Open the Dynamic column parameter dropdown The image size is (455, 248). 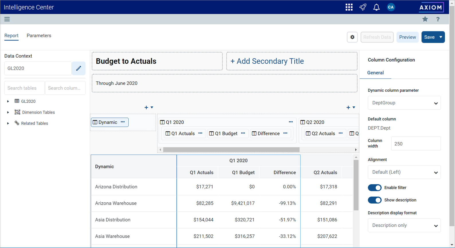coord(404,103)
